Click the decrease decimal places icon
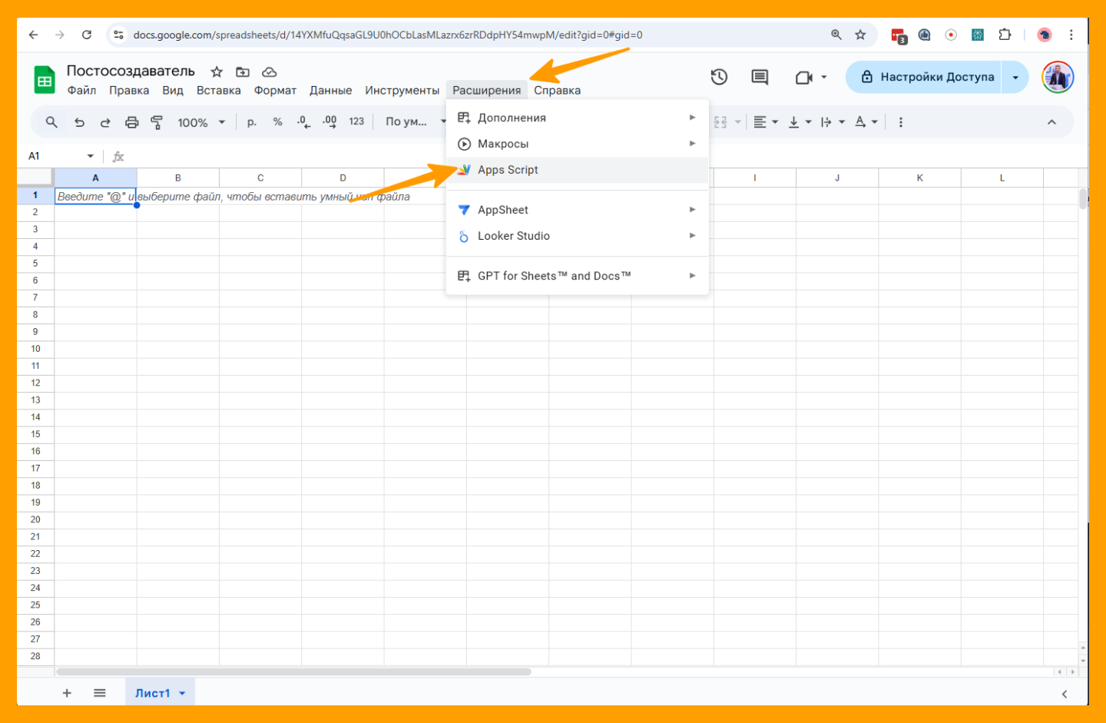The width and height of the screenshot is (1106, 723). pos(303,122)
